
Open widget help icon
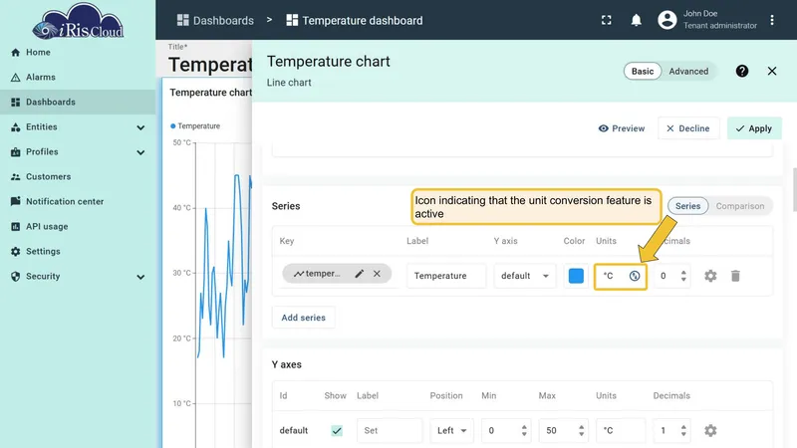coord(741,71)
